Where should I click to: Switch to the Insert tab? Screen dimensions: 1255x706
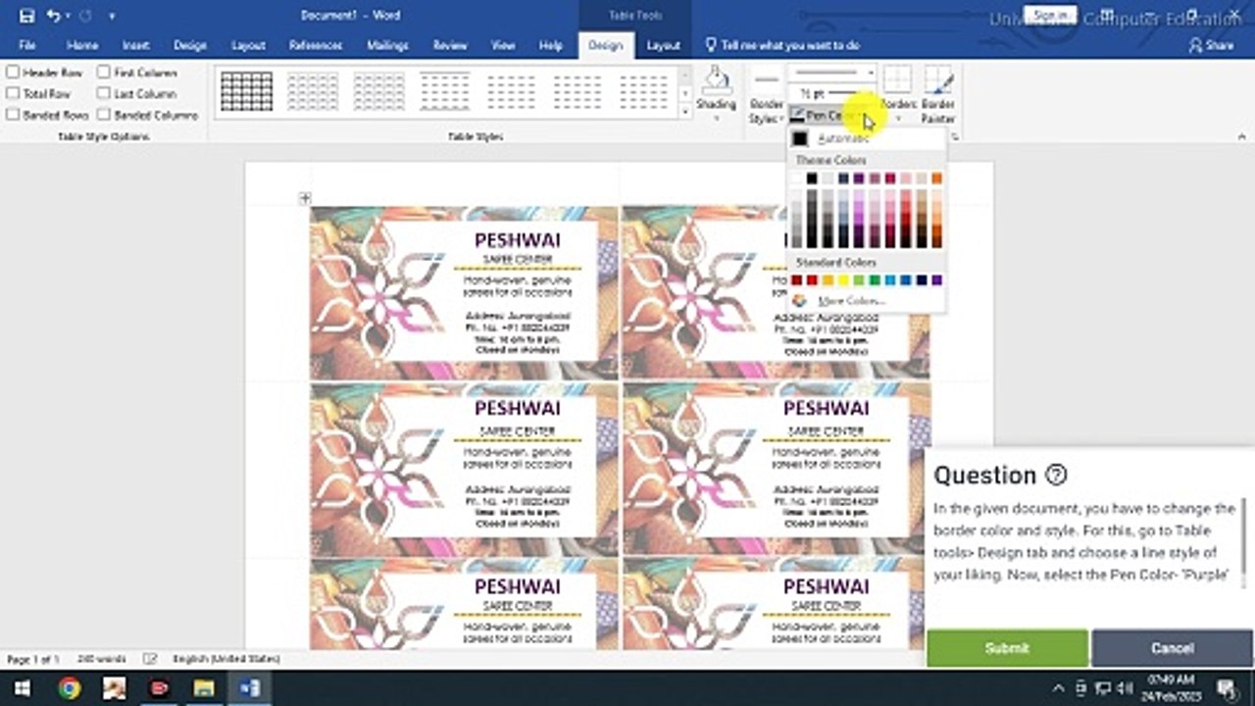tap(136, 45)
